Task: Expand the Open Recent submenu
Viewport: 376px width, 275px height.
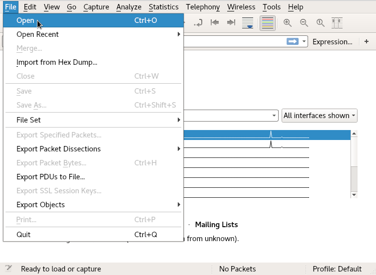Action: tap(93, 34)
